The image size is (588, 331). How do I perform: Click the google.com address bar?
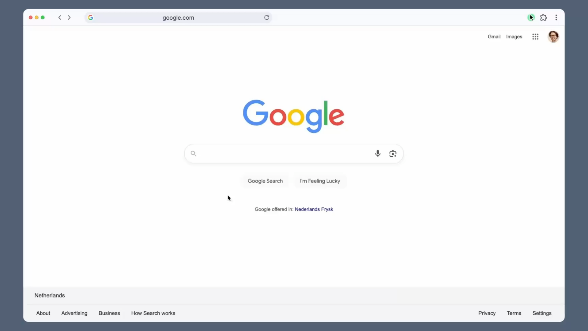point(178,17)
